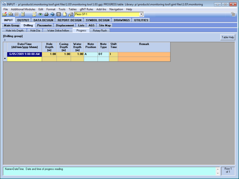Select the Piezometer group tab
Screen dimensions: 239x179
(44, 25)
